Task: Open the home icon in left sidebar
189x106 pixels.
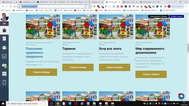Action: click(x=4, y=30)
